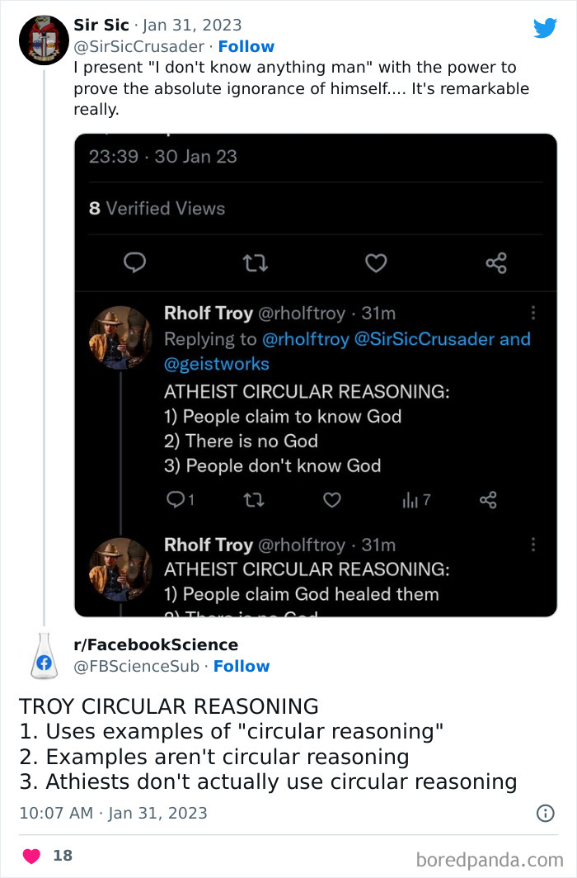This screenshot has height=878, width=577.
Task: Follow @SirSicCrusader account
Action: click(246, 46)
